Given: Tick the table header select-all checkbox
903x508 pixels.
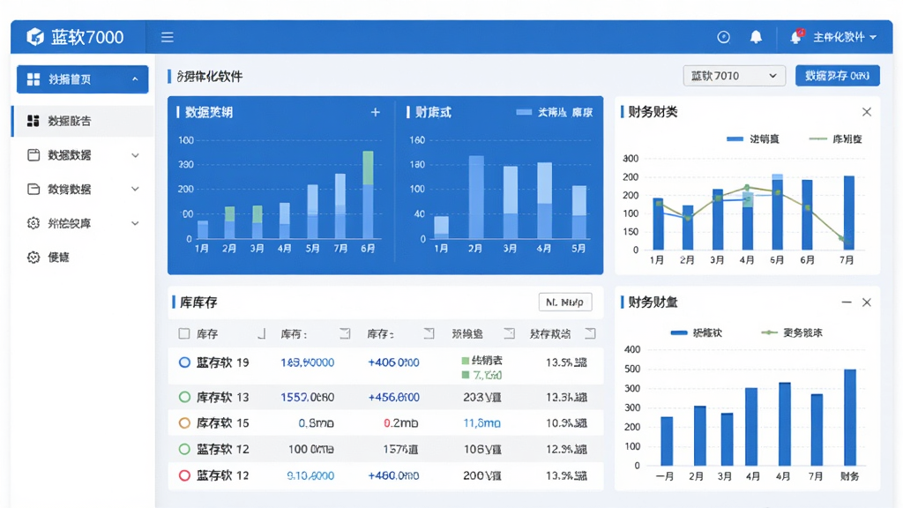Looking at the screenshot, I should [x=183, y=333].
